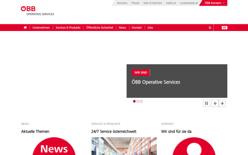Follow the Presse top link

coord(136,3)
